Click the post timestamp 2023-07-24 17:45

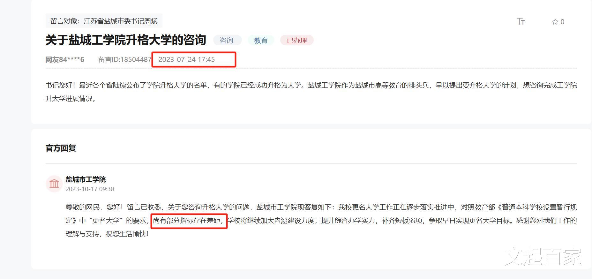(187, 60)
